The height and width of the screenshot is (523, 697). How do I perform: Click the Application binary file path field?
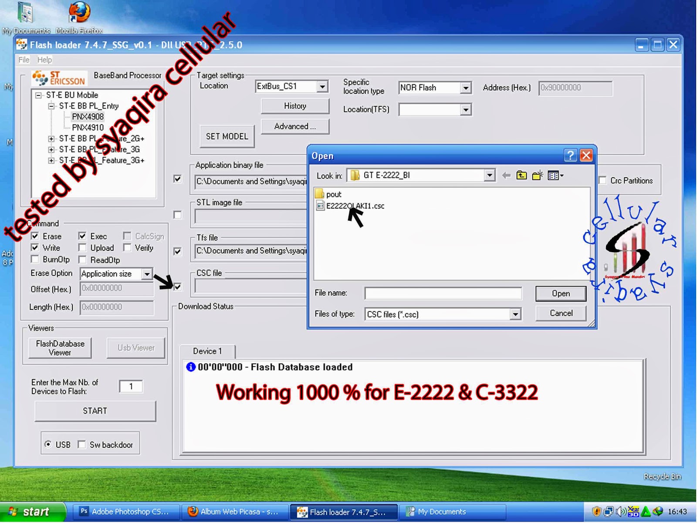point(251,181)
